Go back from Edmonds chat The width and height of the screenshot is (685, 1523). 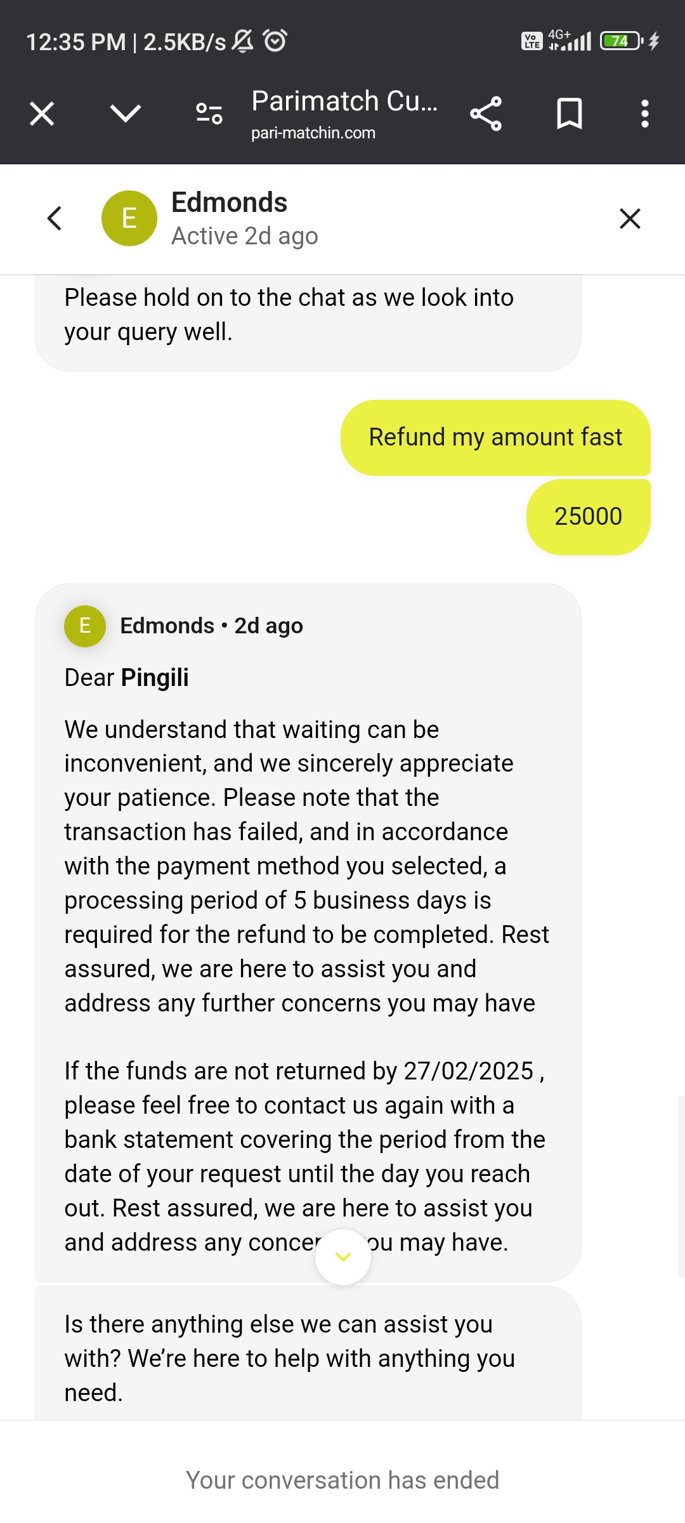55,218
